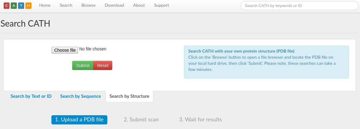The width and height of the screenshot is (360, 129).
Task: Switch to Search by Text or ID tab
Action: click(31, 96)
